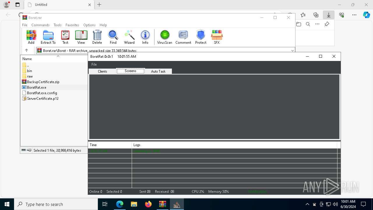Switch to WinRAR via taskbar icon
This screenshot has height=210, width=373.
[x=162, y=204]
